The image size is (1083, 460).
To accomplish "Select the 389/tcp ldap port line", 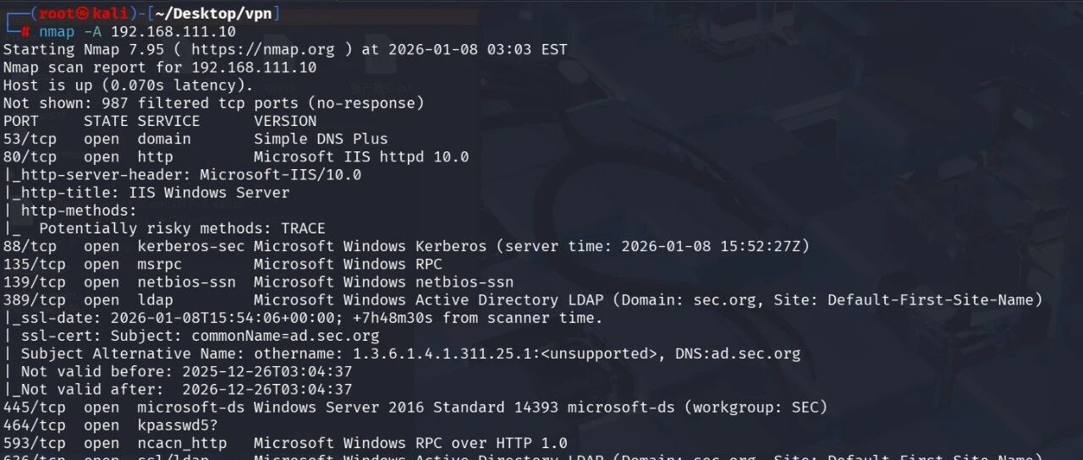I will pyautogui.click(x=523, y=299).
